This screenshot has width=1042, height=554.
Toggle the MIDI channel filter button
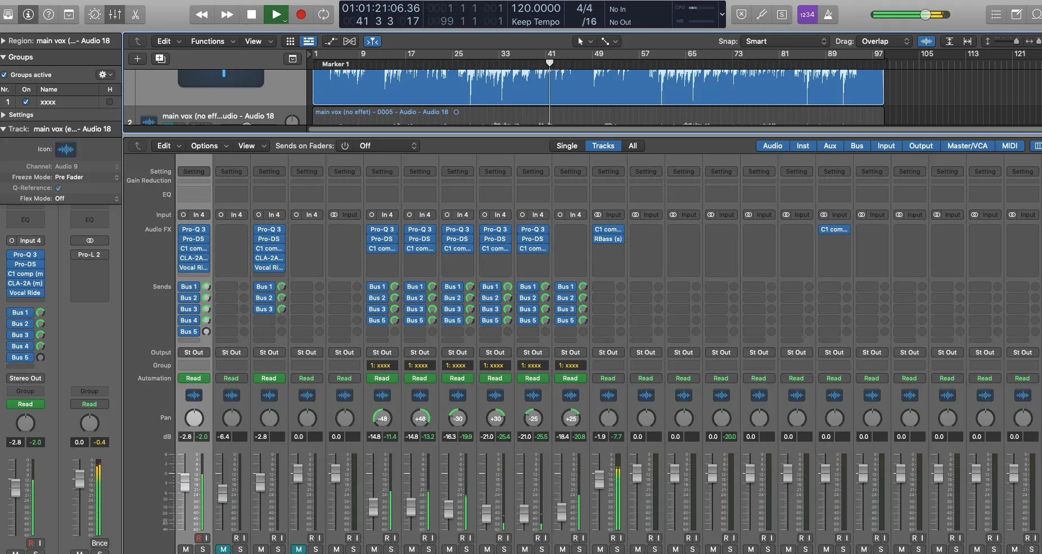pyautogui.click(x=1009, y=146)
